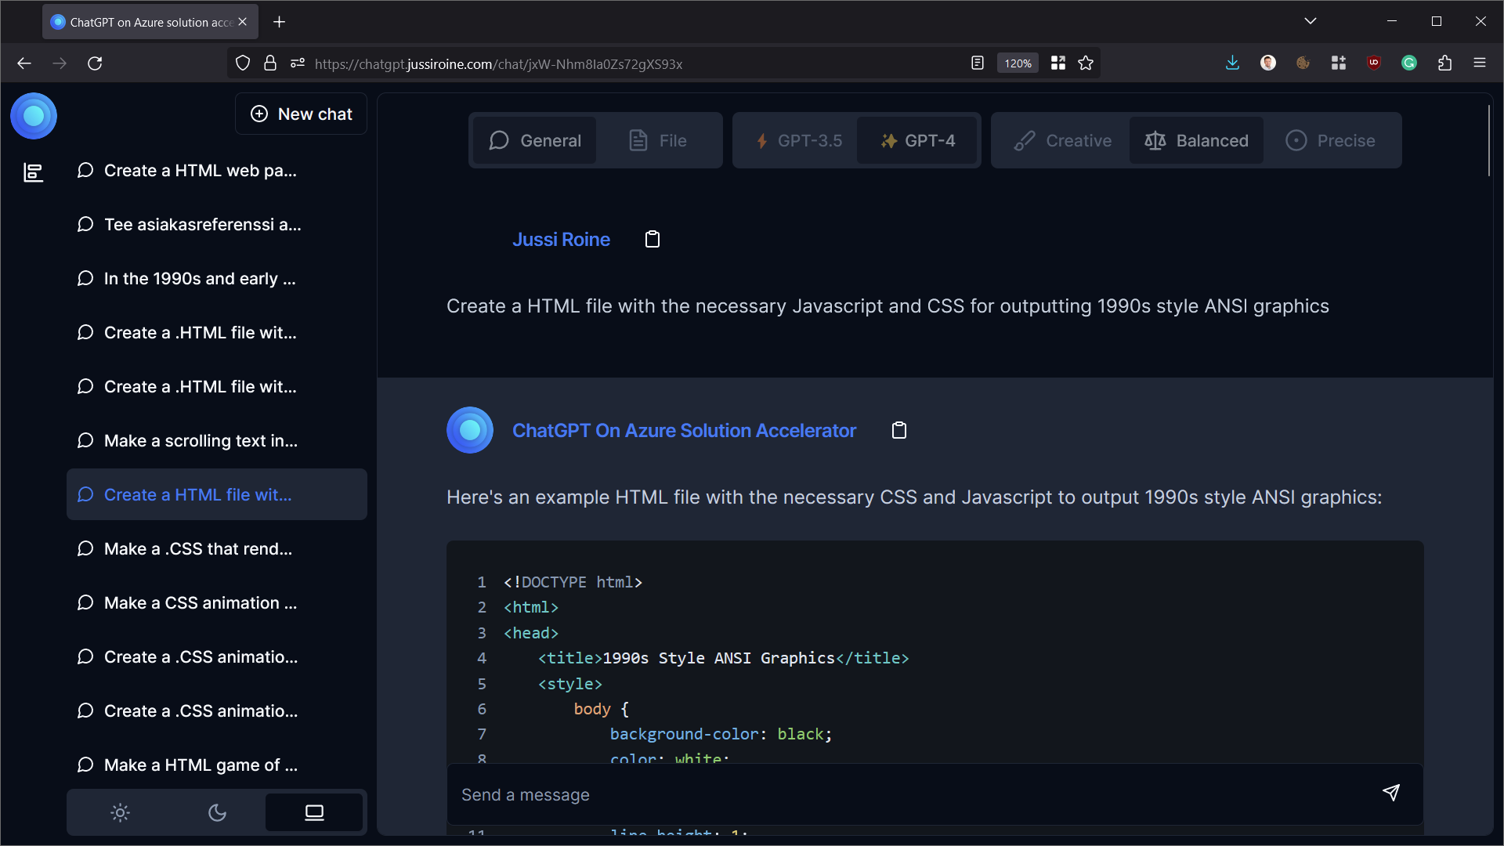Image resolution: width=1504 pixels, height=846 pixels.
Task: Click the '<!DOCTYPE html>' code line
Action: pyautogui.click(x=573, y=583)
